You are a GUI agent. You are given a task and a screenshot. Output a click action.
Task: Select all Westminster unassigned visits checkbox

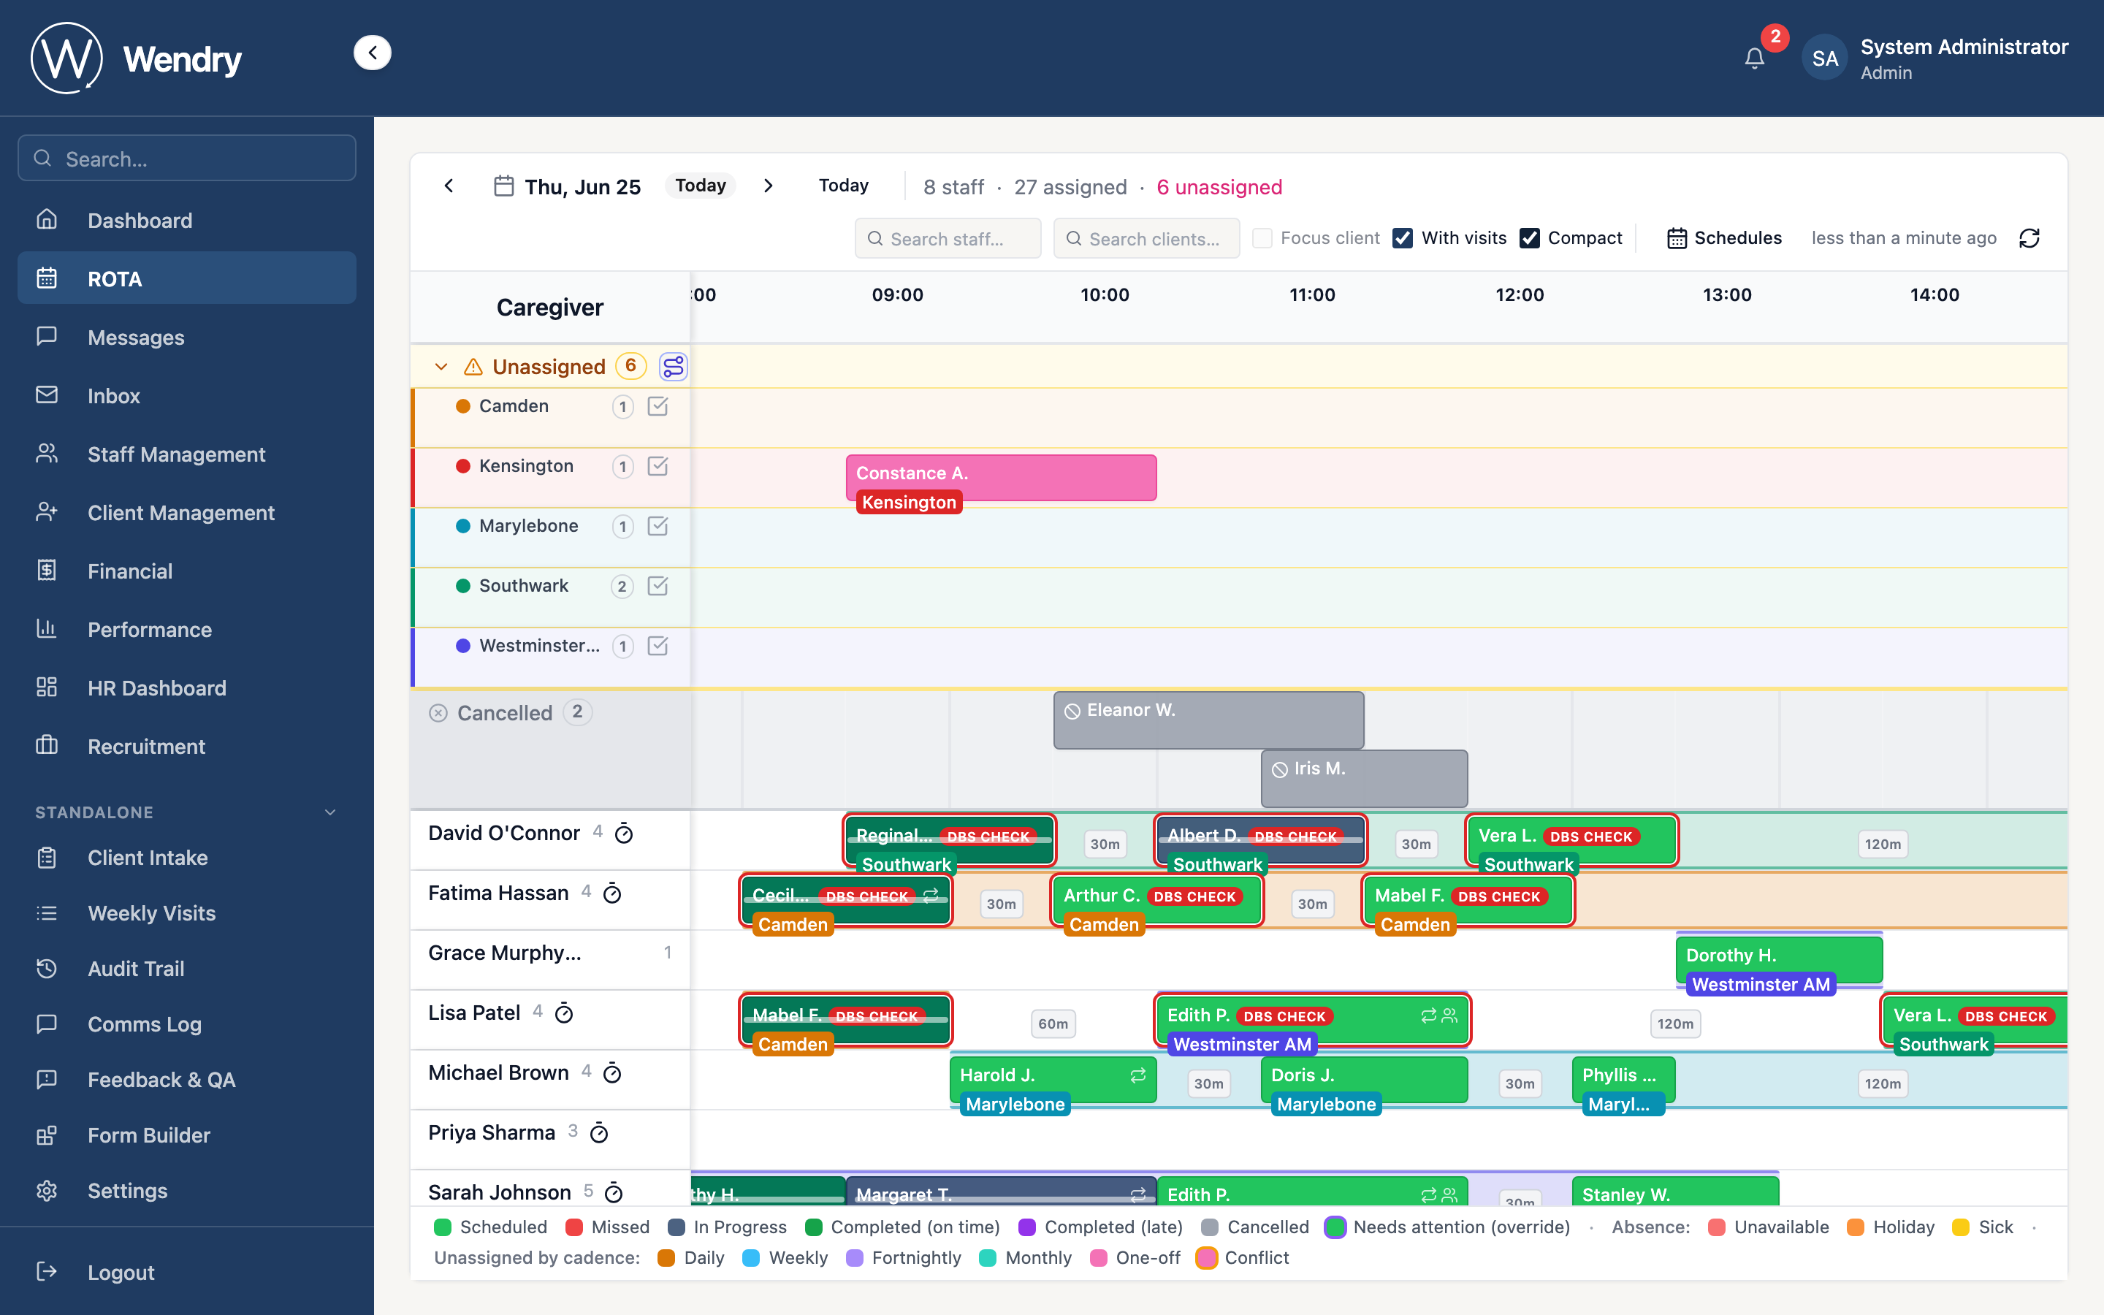tap(658, 647)
